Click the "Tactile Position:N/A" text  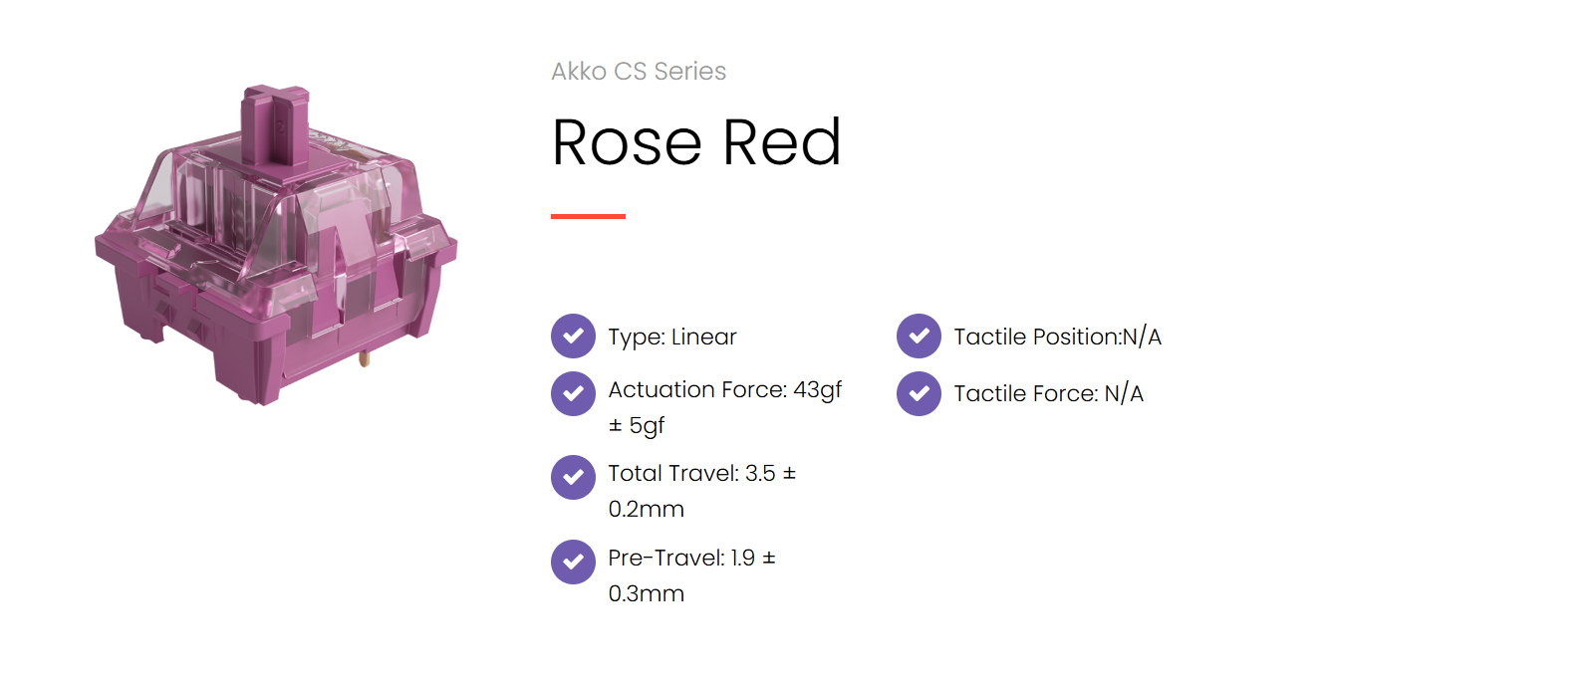1057,338
